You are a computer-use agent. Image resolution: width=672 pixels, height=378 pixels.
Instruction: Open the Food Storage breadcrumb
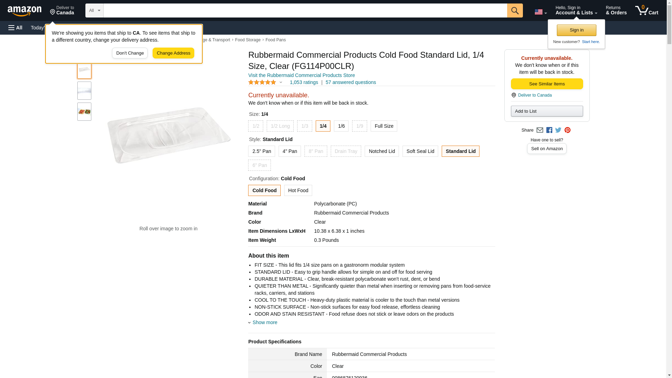pyautogui.click(x=247, y=40)
